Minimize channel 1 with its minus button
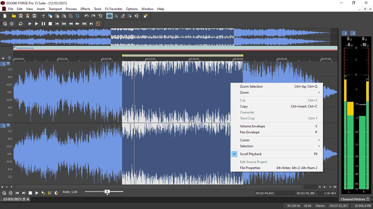Screen dimensions: 373x209 [8, 63]
